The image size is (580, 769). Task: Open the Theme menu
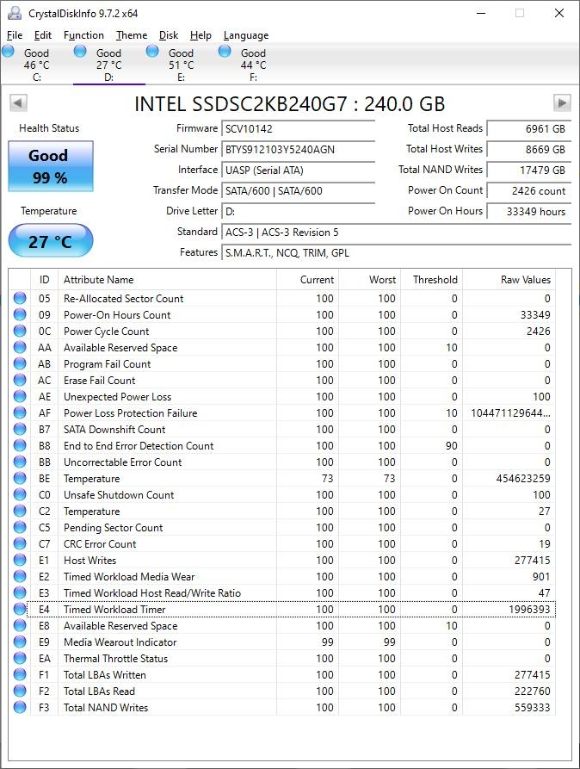point(132,35)
